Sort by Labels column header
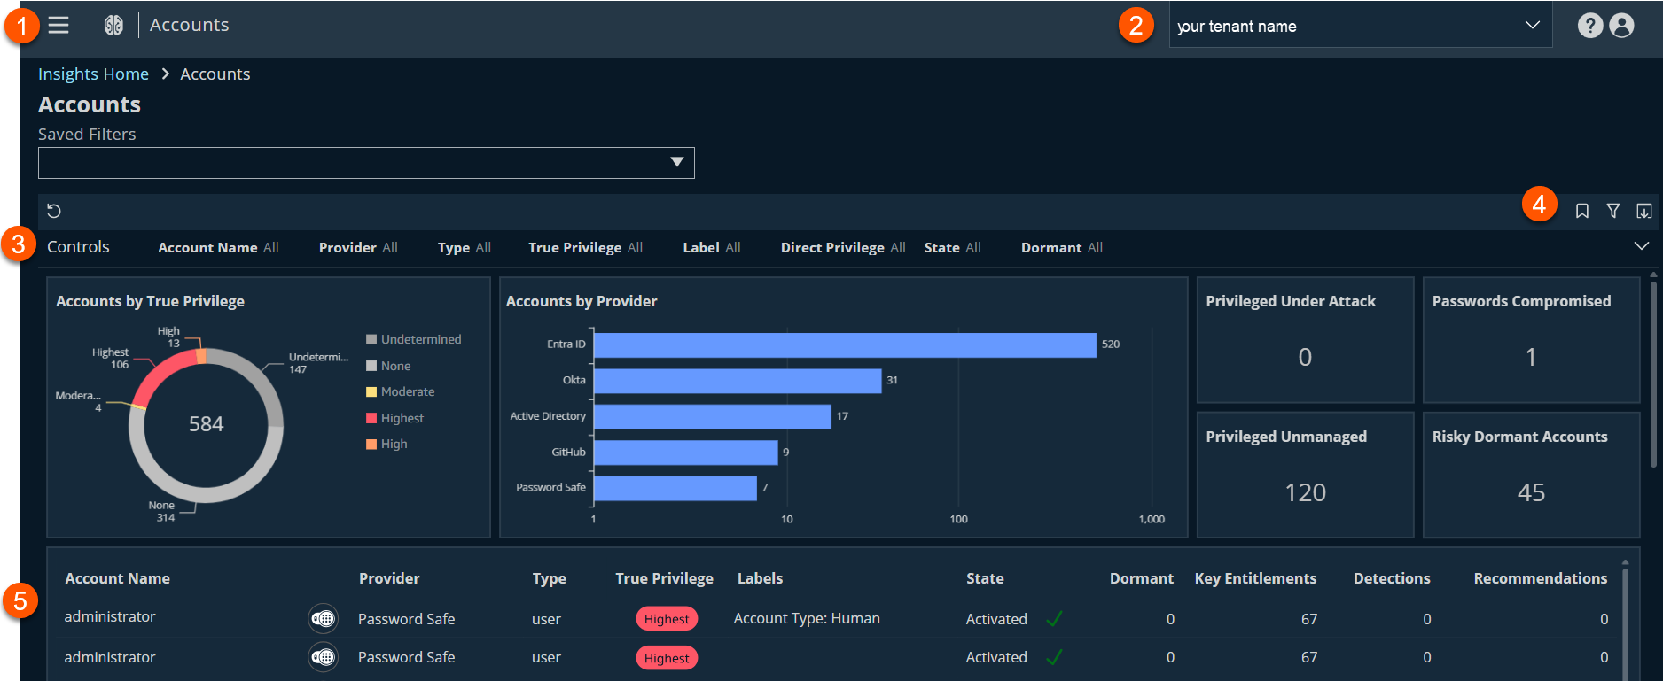 click(x=760, y=578)
